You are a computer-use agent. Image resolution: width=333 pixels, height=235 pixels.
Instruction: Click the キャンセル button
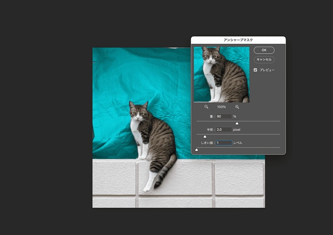(x=264, y=60)
